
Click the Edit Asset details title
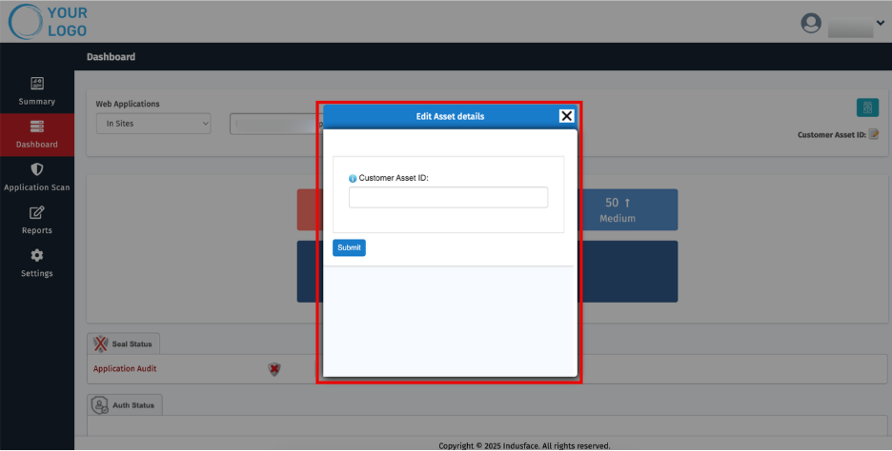coord(450,116)
